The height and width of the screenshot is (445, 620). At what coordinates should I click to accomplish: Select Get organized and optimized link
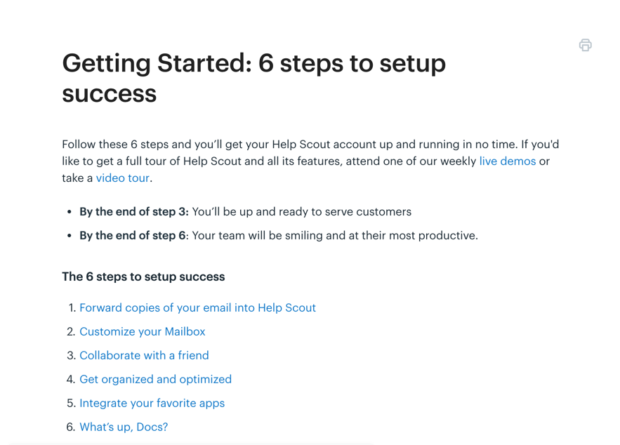coord(155,379)
